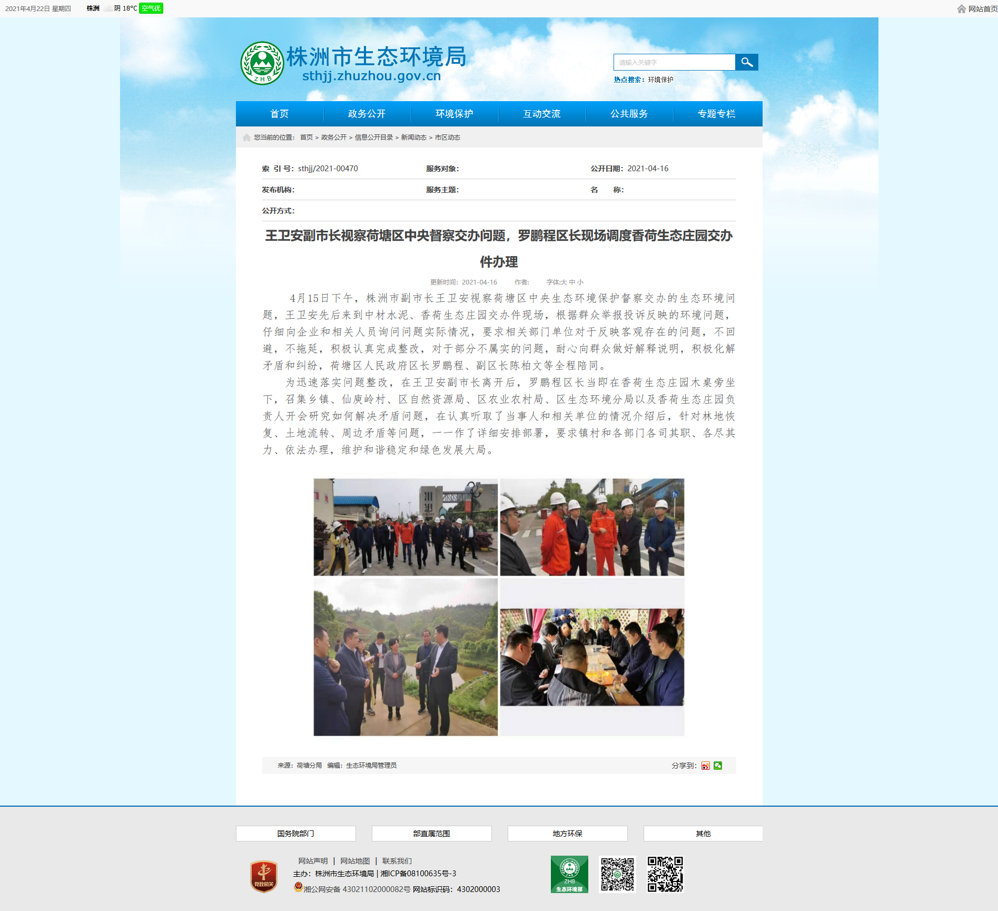The image size is (998, 911).
Task: Open the 联系我们 footer link
Action: click(397, 861)
